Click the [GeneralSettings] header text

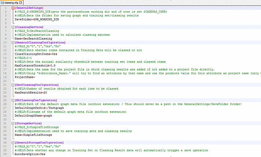29,8
